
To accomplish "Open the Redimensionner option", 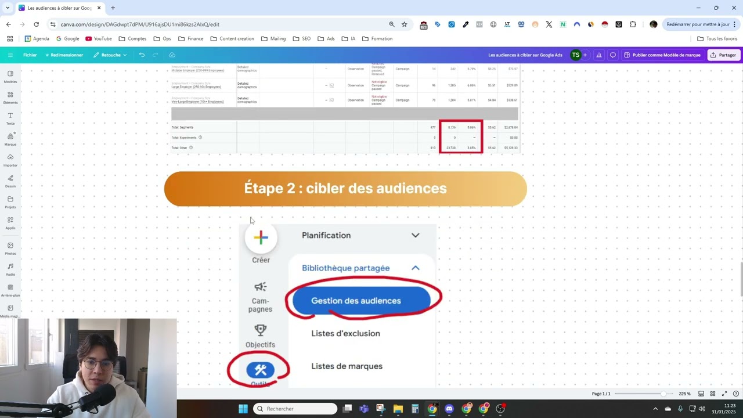I will tap(64, 55).
